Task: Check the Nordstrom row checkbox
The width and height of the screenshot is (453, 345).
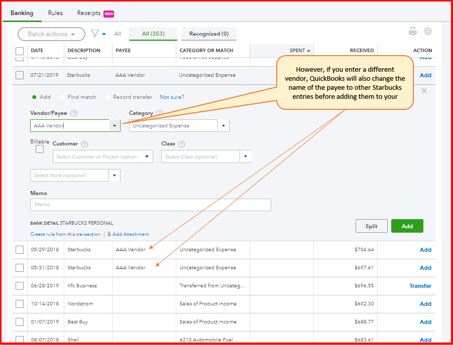Action: tap(20, 304)
